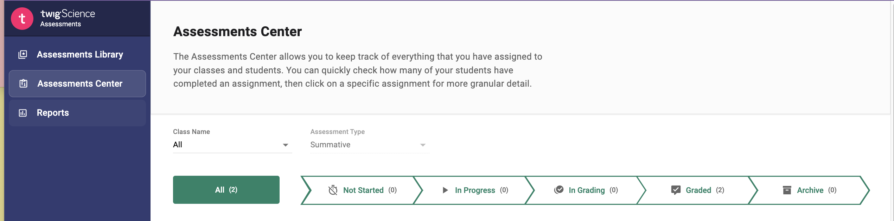Click the Twig Science round logo
The height and width of the screenshot is (221, 894).
pos(22,19)
